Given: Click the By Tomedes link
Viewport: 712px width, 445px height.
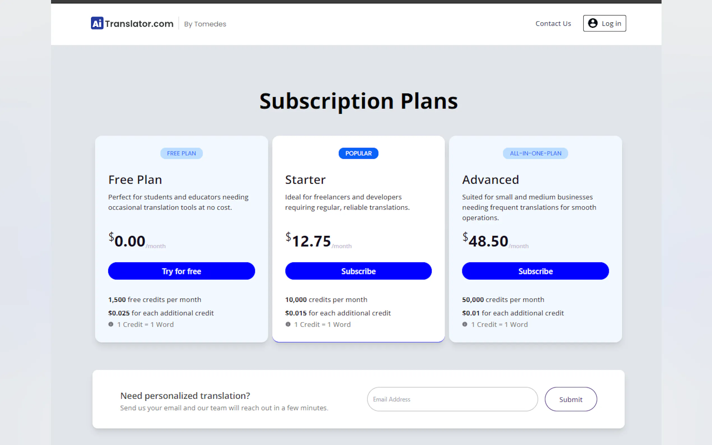Looking at the screenshot, I should 205,24.
